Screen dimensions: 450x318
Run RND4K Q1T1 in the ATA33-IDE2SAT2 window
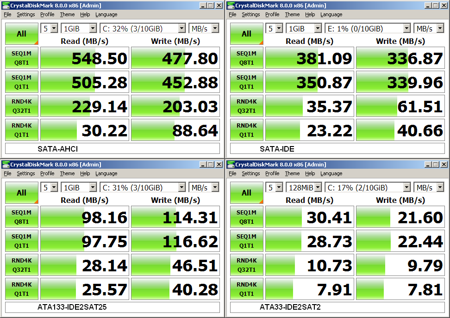(x=246, y=289)
